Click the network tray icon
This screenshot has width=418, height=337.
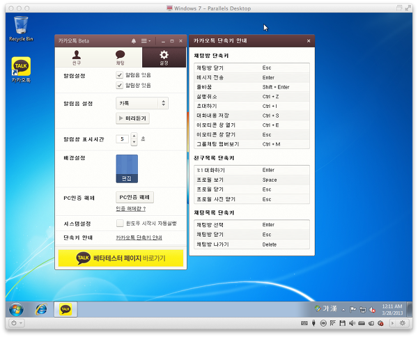(362, 309)
